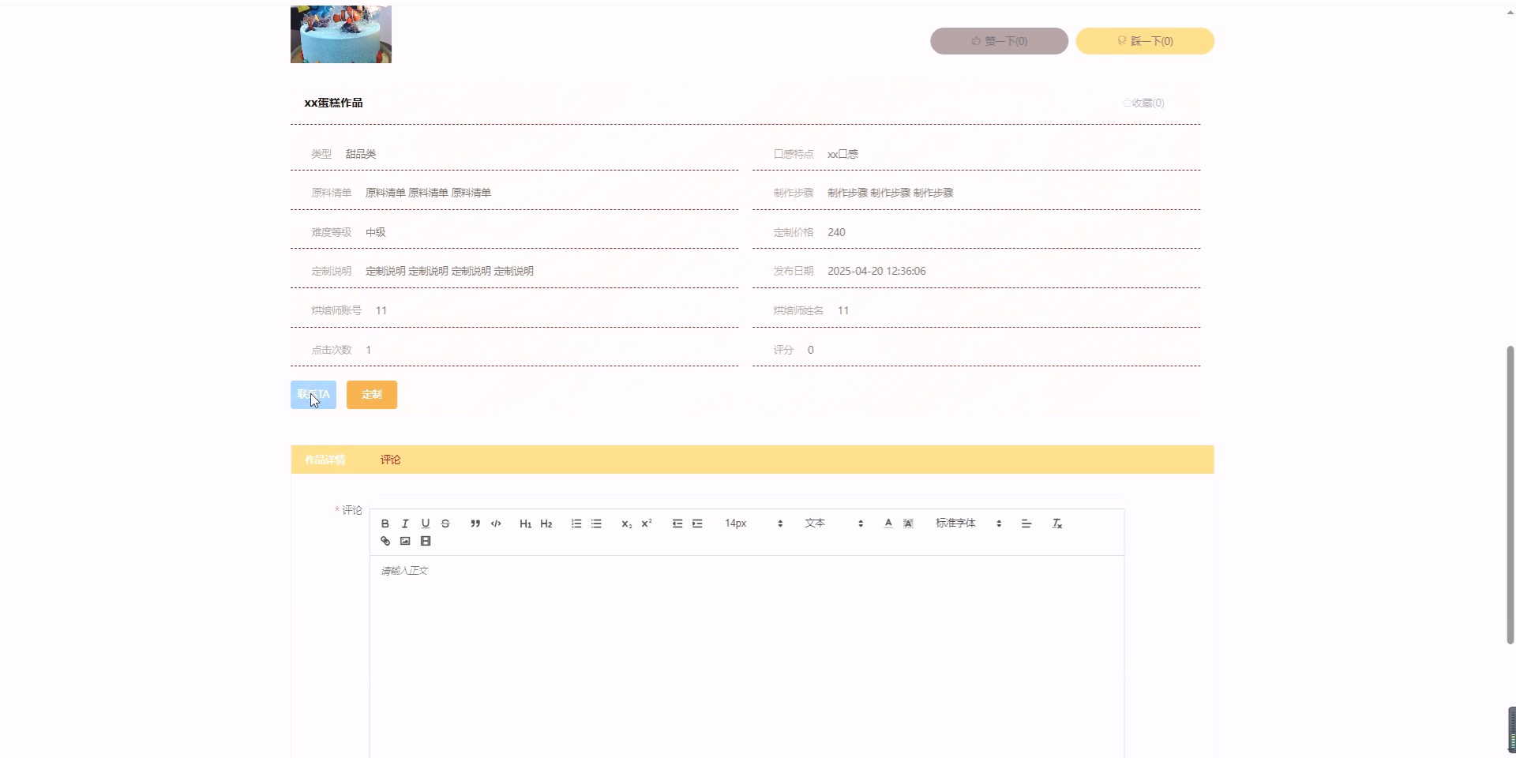Toggle italic formatting in comment editor
Screen dimensions: 1516x758
[x=405, y=523]
